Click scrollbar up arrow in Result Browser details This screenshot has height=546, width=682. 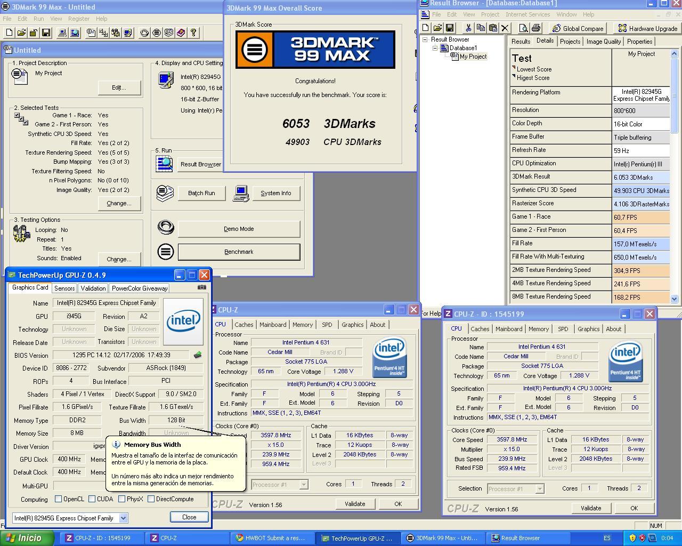(674, 54)
